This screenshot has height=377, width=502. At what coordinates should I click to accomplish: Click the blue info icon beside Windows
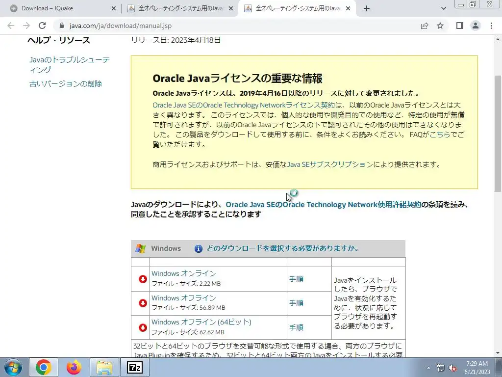(x=199, y=249)
